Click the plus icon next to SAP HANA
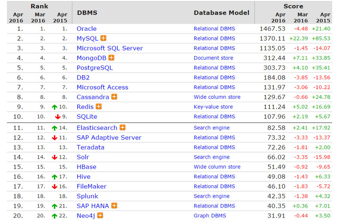 pyautogui.click(x=114, y=205)
